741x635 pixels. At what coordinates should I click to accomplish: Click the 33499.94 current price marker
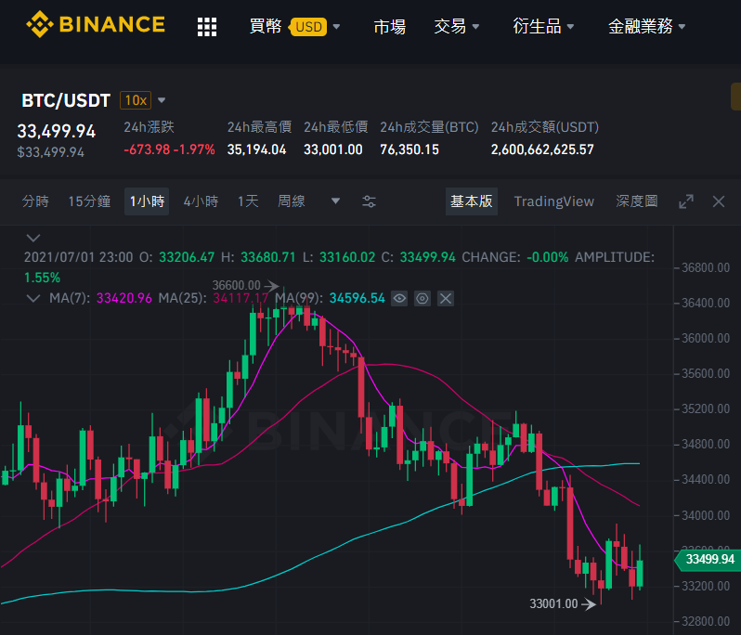[x=708, y=560]
